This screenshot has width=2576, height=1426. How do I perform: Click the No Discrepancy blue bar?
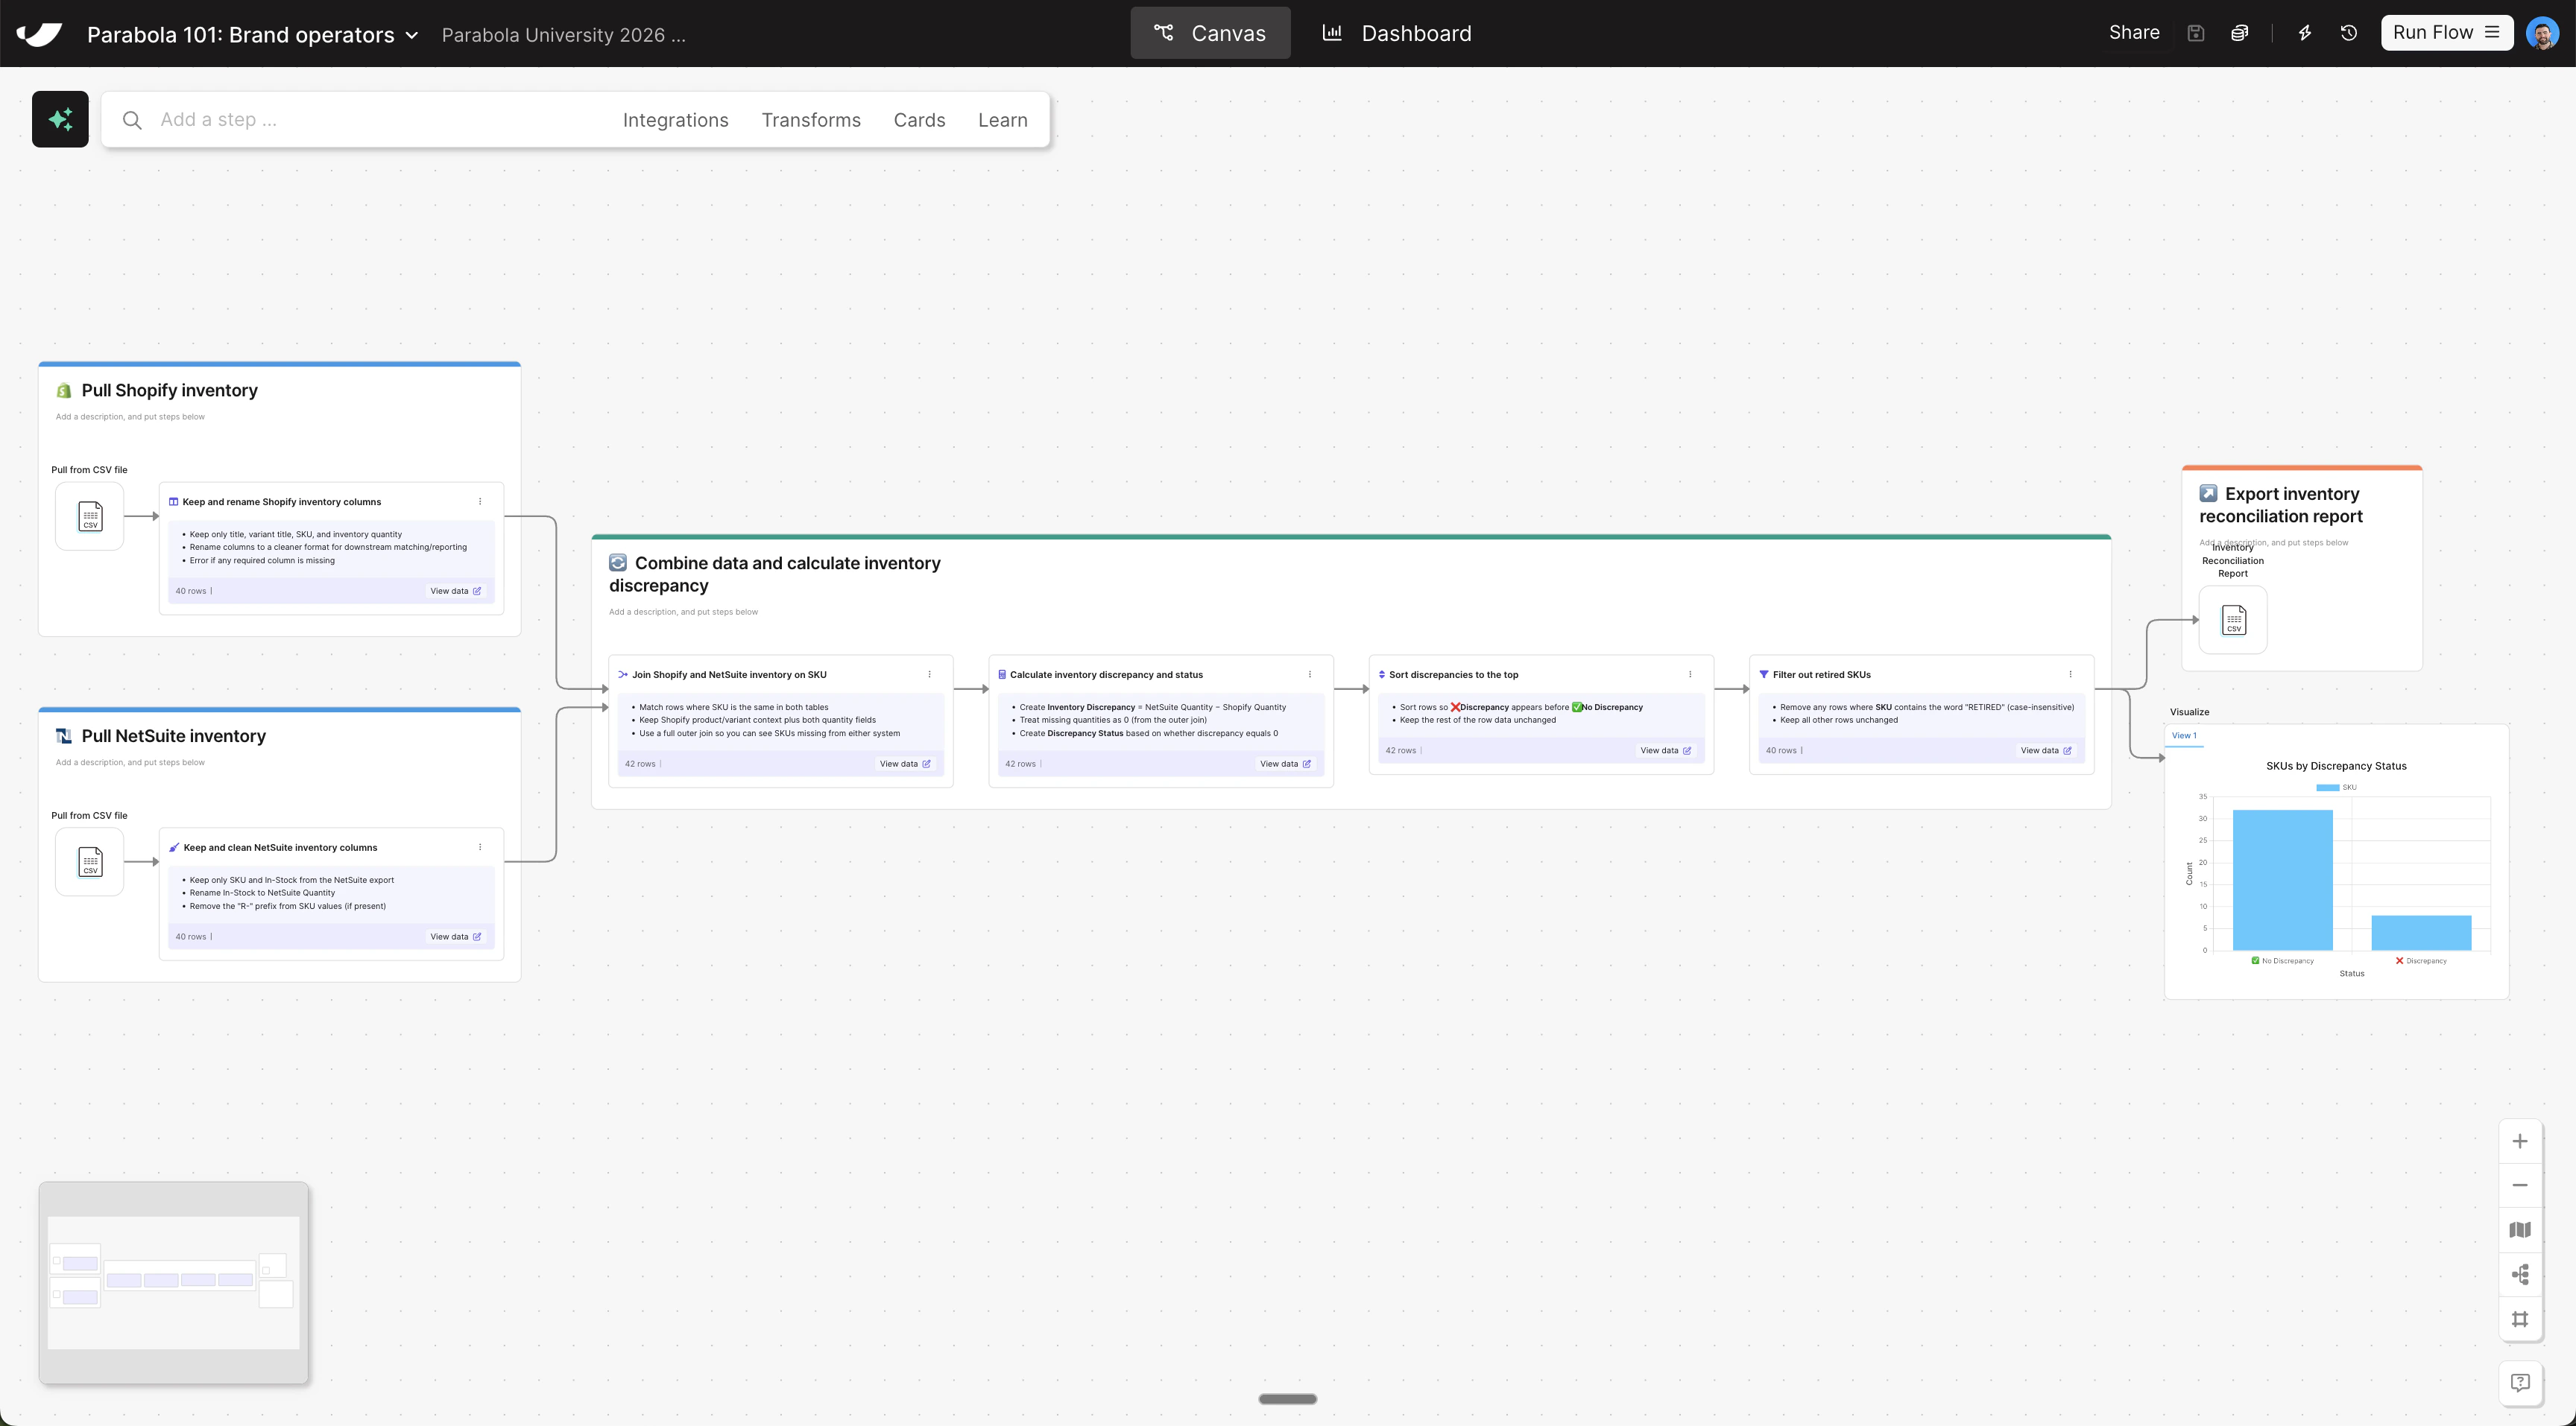2282,881
